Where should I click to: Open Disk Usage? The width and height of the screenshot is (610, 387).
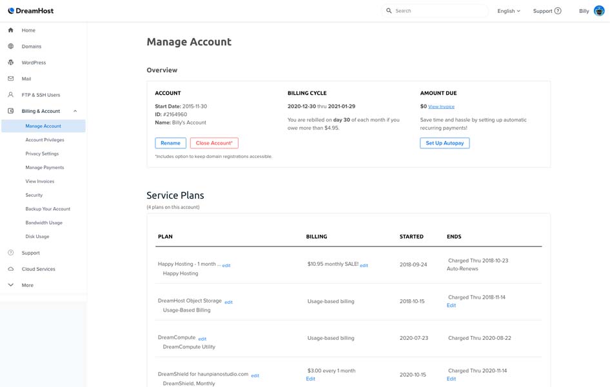point(37,237)
